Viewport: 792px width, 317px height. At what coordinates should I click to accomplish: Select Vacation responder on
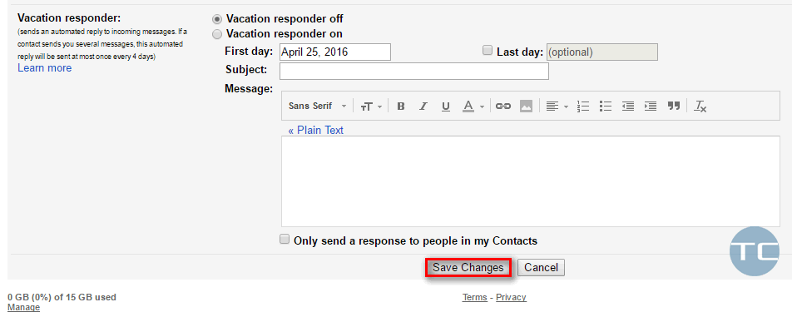216,34
